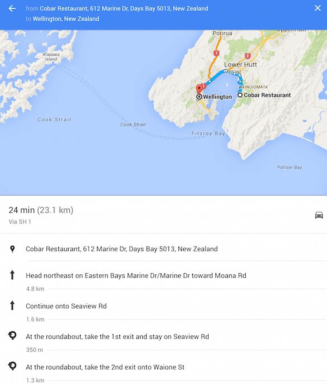Viewport: 327px width, 385px height.
Task: Click the arrow icon beside Seaview Rd step
Action: click(13, 305)
